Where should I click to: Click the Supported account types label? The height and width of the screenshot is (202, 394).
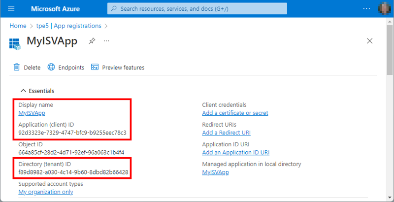coord(51,184)
